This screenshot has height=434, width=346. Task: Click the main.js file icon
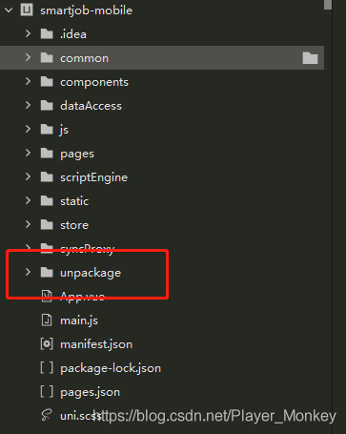[x=47, y=320]
